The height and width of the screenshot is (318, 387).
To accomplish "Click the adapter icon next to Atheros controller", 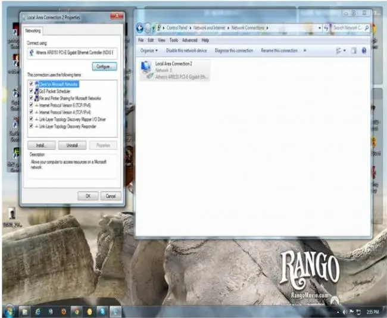I will [x=32, y=52].
